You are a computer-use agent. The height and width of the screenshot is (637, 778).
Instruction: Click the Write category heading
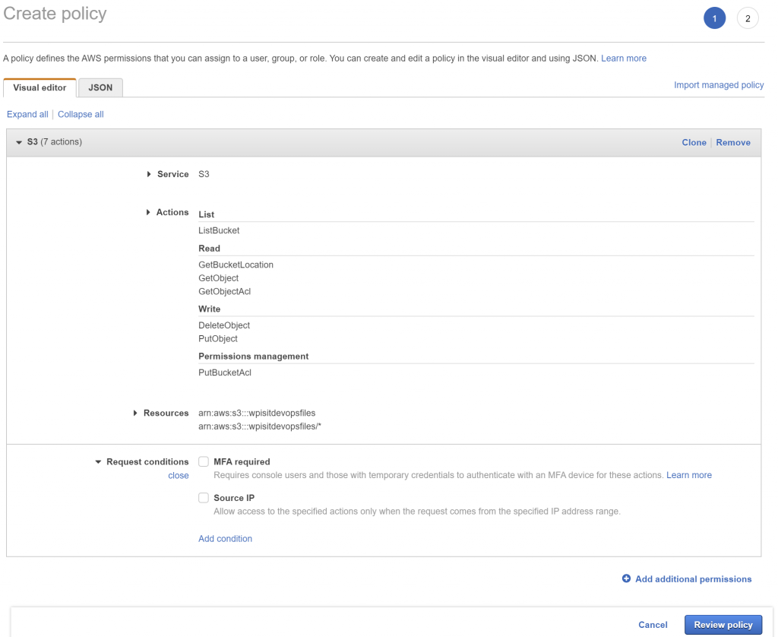click(209, 309)
